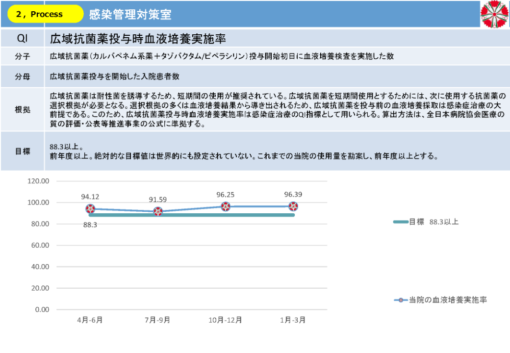Screen dimensions: 510x353
Task: Click the yellow "2, Process" badge
Action: pos(45,14)
